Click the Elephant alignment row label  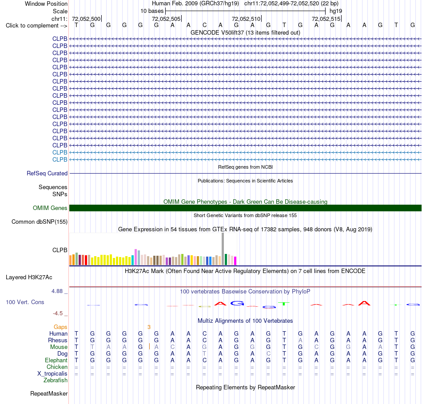[56, 360]
